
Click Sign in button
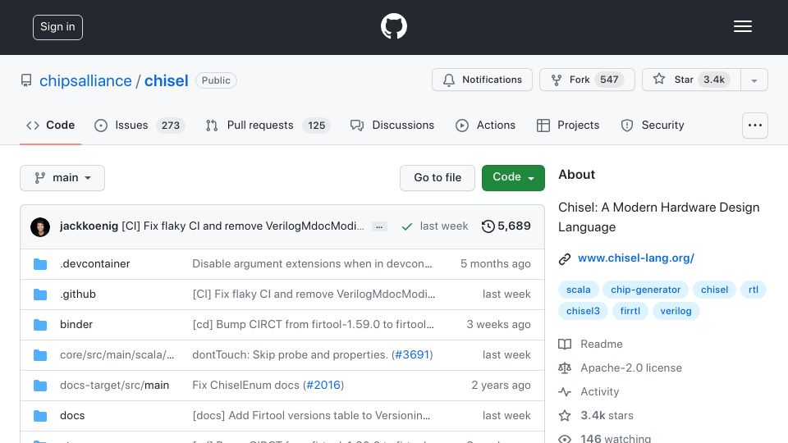click(57, 27)
